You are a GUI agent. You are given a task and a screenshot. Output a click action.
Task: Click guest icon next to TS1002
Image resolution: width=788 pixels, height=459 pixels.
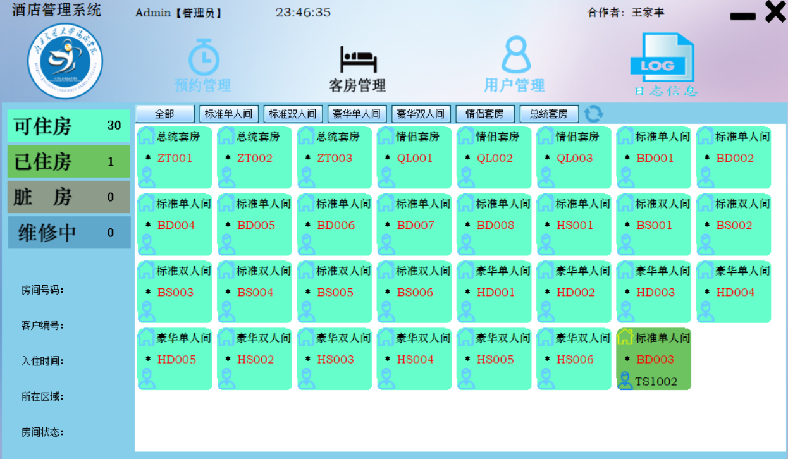(x=625, y=381)
